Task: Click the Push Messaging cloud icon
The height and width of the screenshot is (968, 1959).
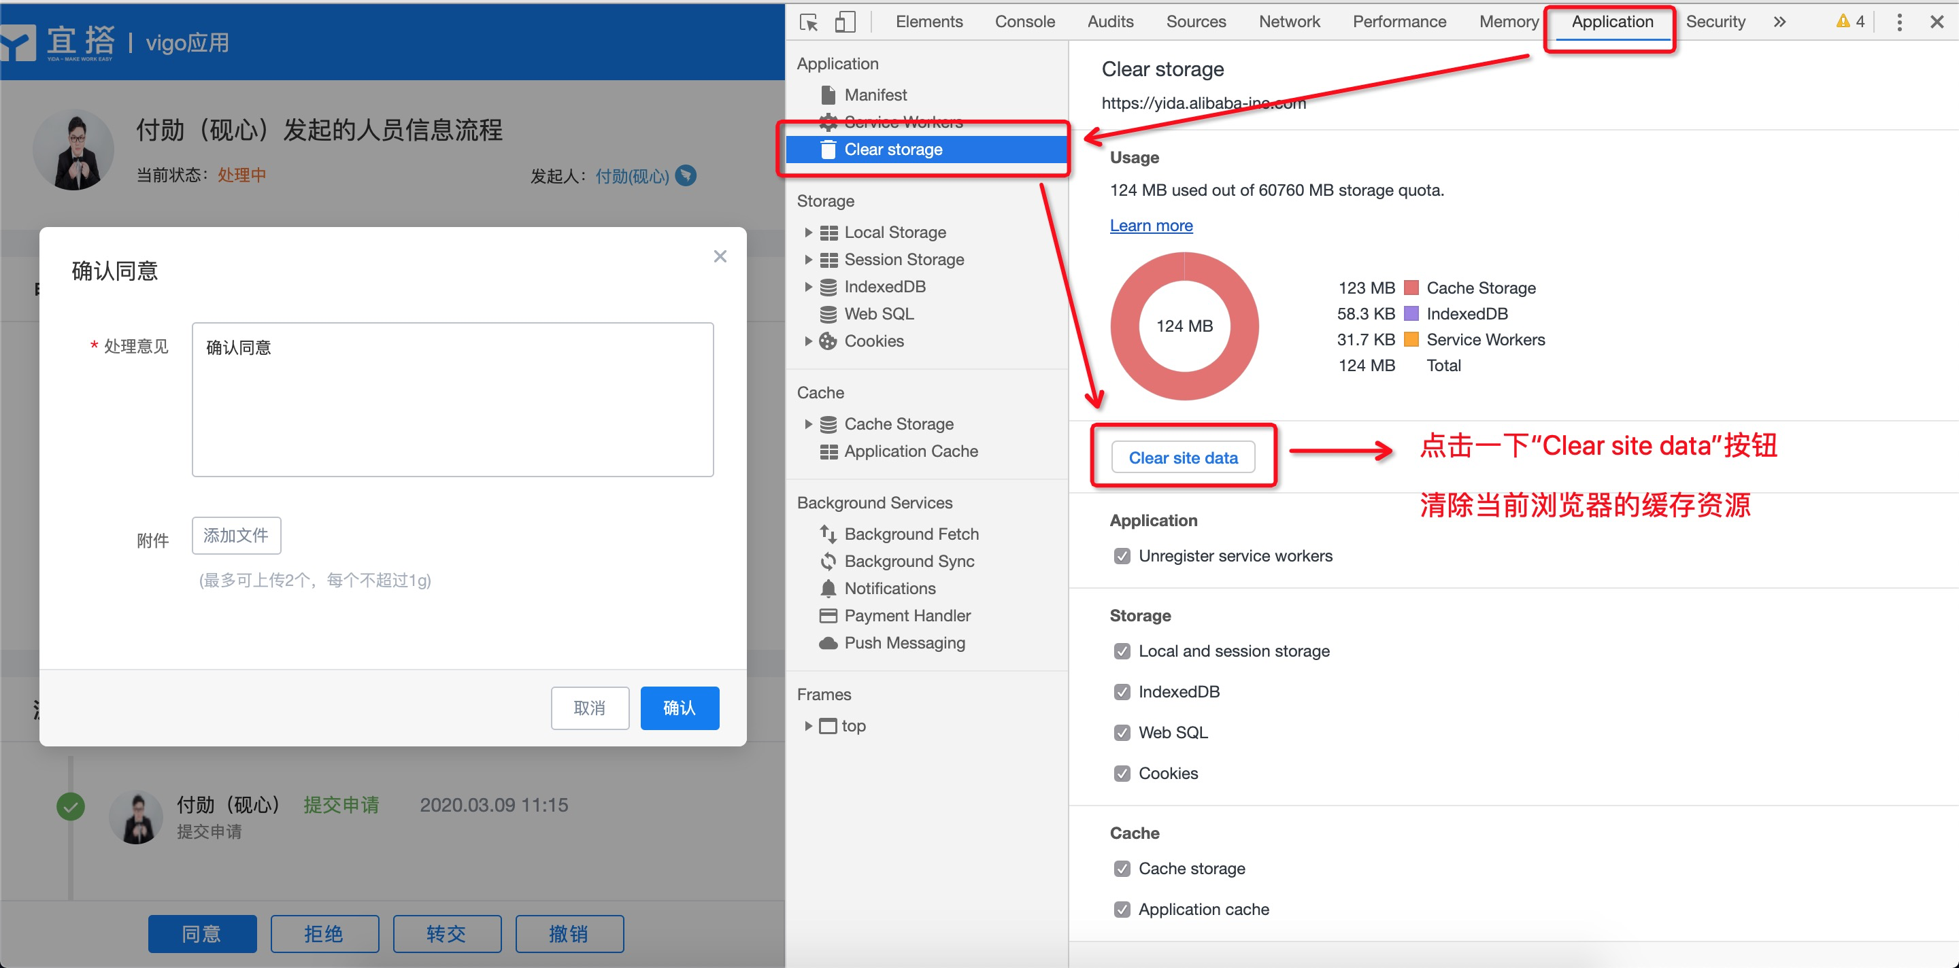Action: tap(828, 643)
